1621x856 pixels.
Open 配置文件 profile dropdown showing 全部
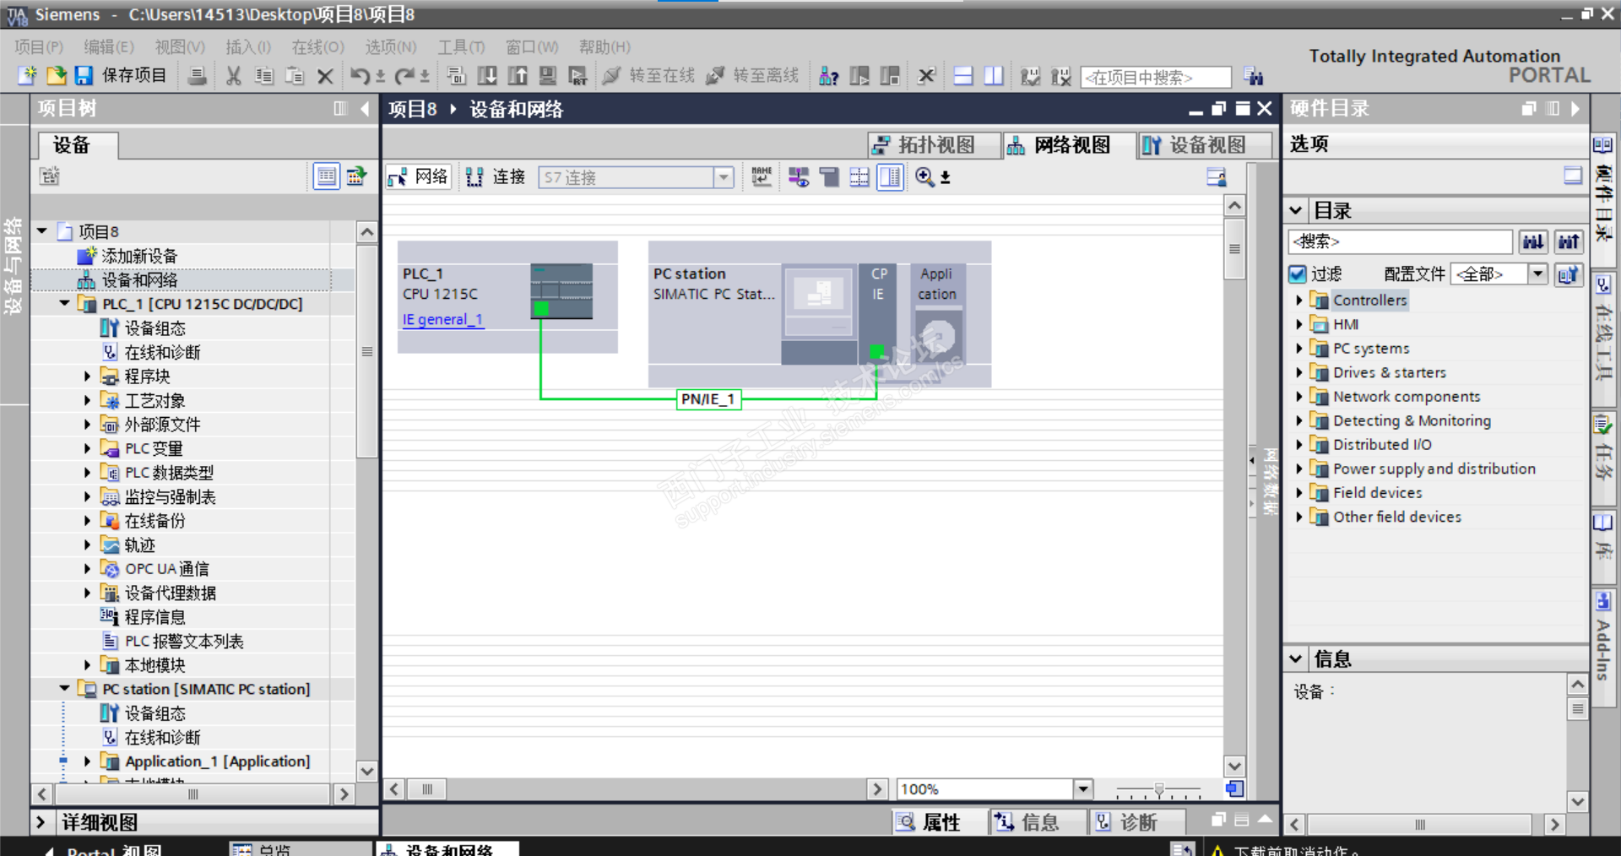1538,274
